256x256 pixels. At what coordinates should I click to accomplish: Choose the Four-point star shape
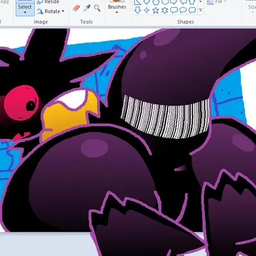[147, 10]
